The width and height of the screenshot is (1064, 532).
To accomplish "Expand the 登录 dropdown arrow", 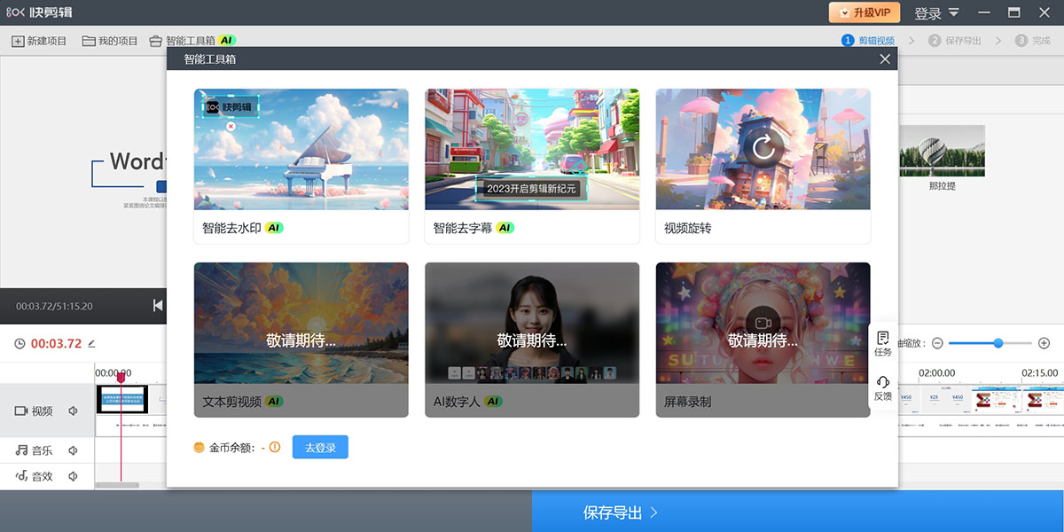I will click(953, 13).
